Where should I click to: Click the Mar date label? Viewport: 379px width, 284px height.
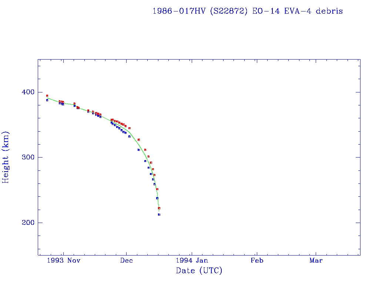pos(316,260)
